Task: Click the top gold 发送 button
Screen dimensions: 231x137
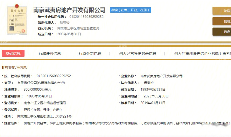Action: [222, 11]
